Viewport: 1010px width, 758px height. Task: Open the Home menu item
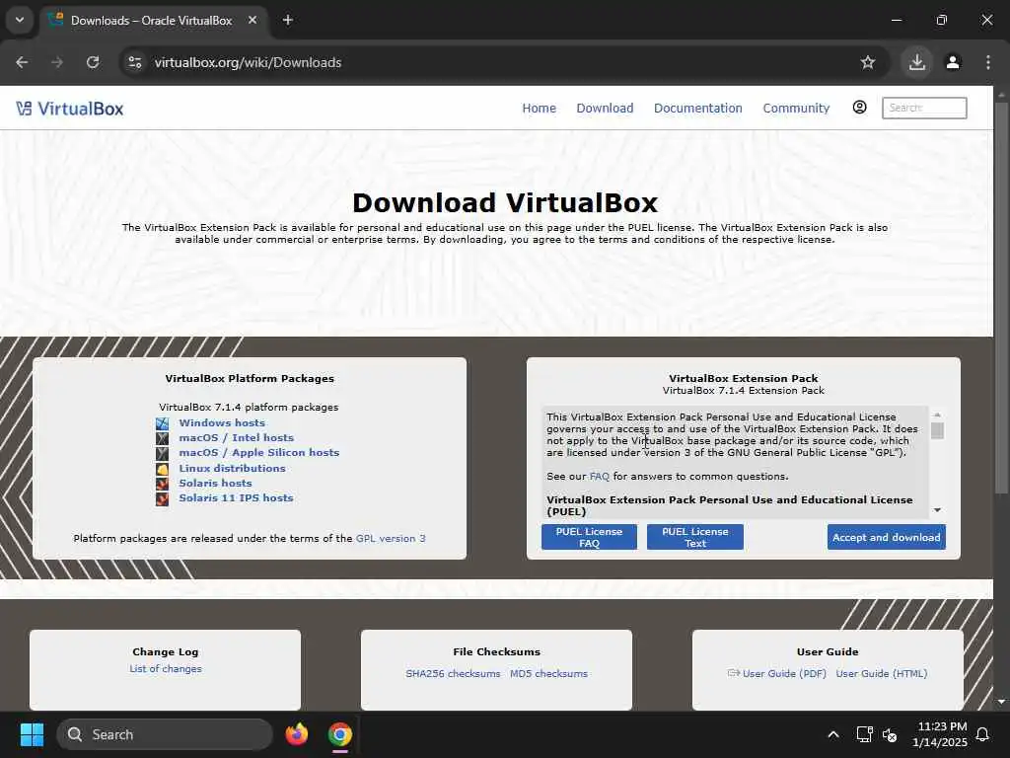coord(540,109)
